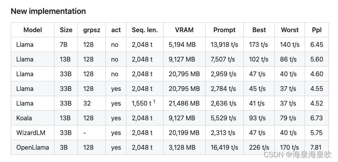Click the 7.81 perplexity value
338x162 pixels.
click(316, 147)
